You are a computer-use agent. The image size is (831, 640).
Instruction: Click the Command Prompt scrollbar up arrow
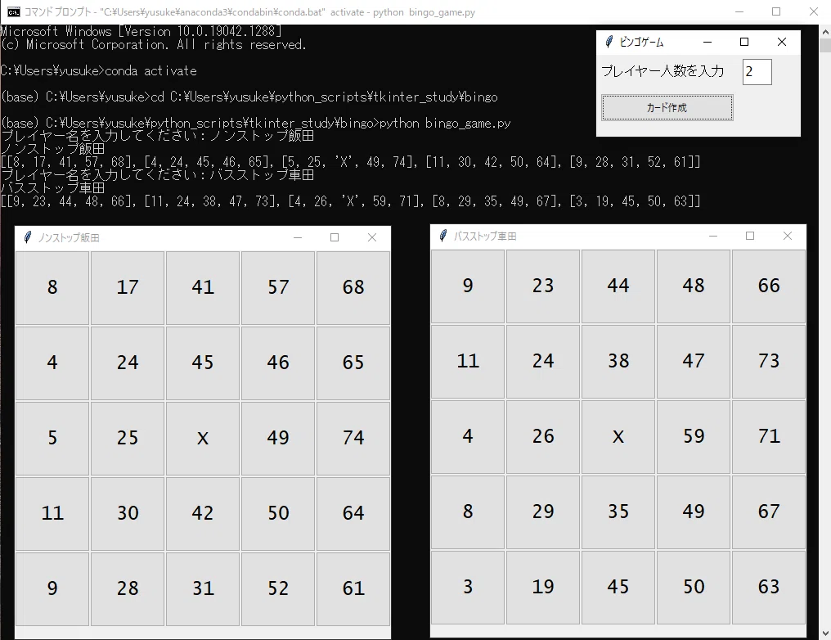(x=825, y=32)
